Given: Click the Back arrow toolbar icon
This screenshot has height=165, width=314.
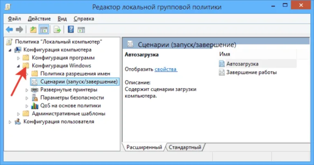Looking at the screenshot, I should click(x=9, y=30).
